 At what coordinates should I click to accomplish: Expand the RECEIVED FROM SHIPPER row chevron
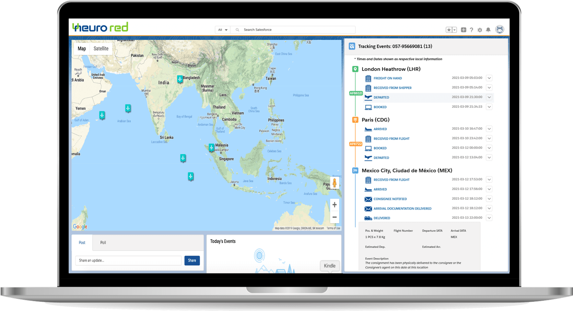pos(489,88)
